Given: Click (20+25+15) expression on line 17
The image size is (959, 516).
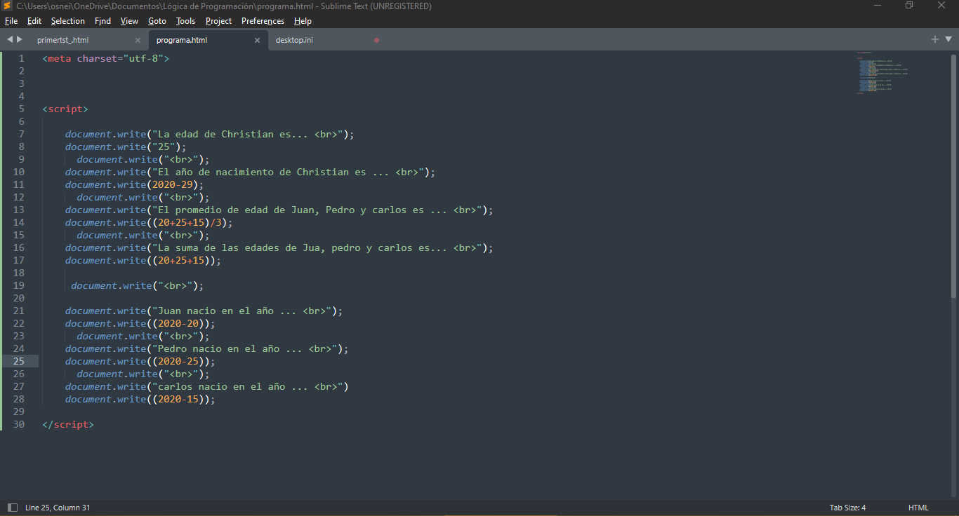Looking at the screenshot, I should [181, 260].
